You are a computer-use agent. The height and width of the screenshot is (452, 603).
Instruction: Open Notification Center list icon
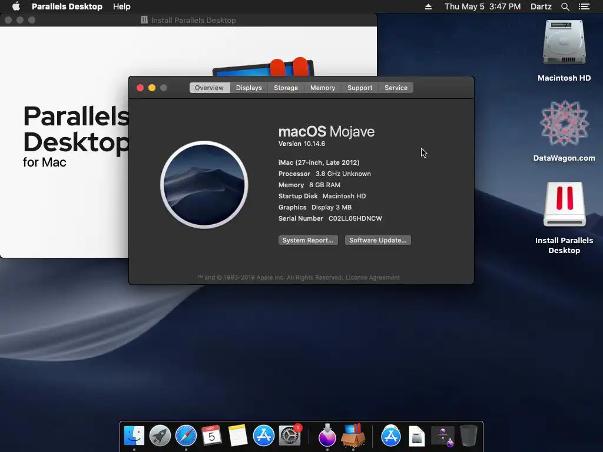584,6
